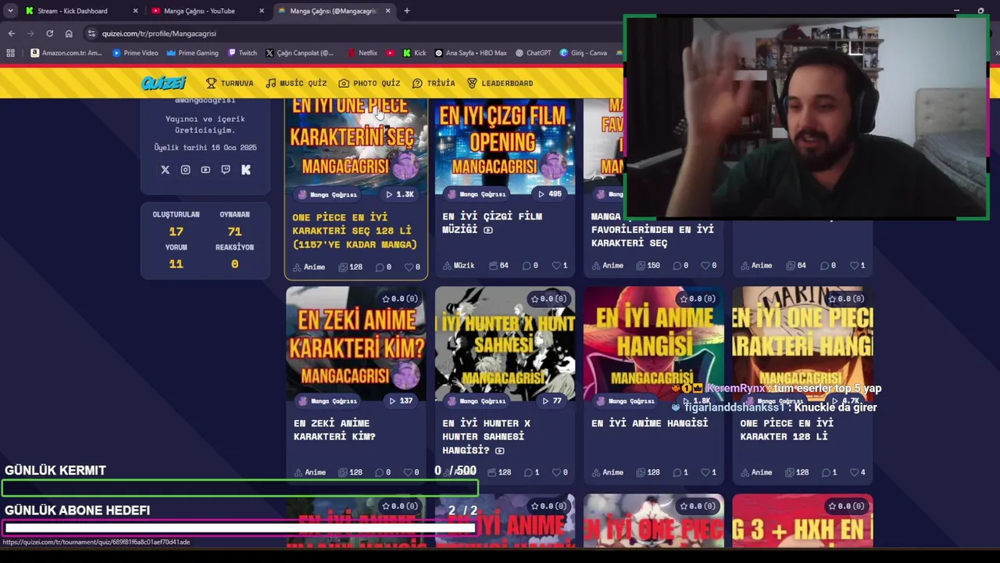Open the ChatGPT bookmark
1000x563 pixels.
click(533, 53)
